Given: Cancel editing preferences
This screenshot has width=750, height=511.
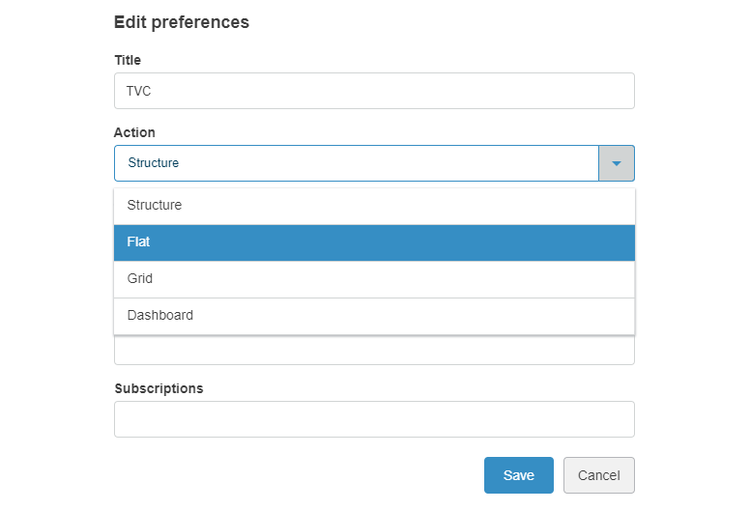Looking at the screenshot, I should 598,475.
